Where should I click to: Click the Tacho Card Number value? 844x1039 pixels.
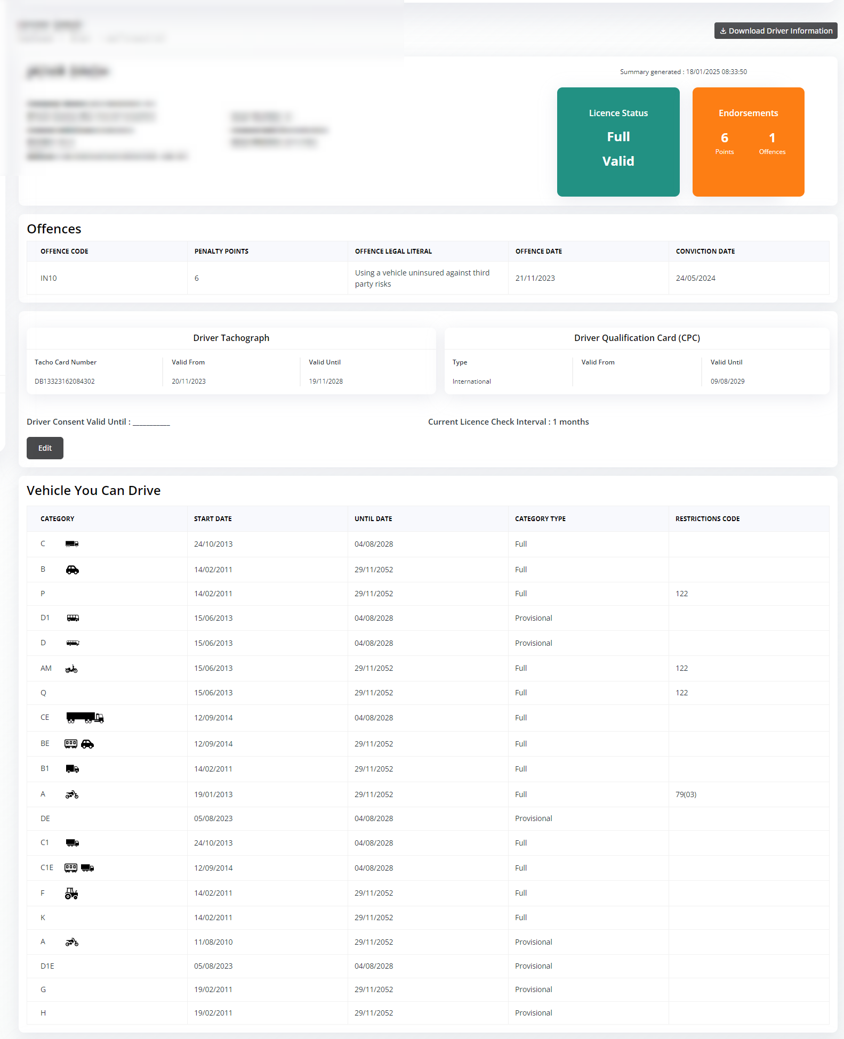pyautogui.click(x=65, y=381)
